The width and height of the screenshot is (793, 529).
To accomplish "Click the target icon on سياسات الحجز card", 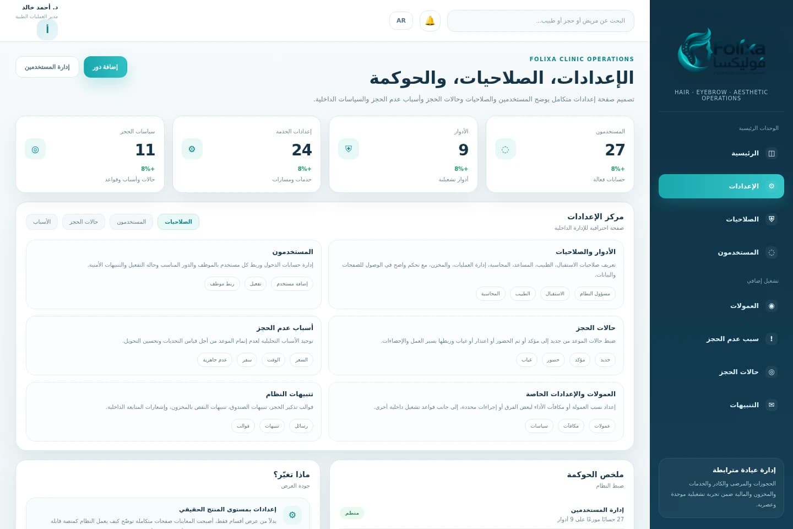I will [35, 149].
